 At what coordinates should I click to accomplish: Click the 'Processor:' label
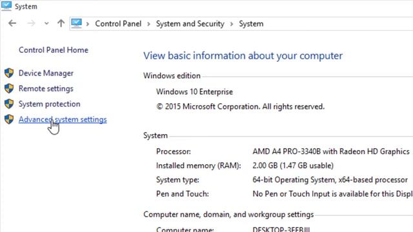[174, 151]
